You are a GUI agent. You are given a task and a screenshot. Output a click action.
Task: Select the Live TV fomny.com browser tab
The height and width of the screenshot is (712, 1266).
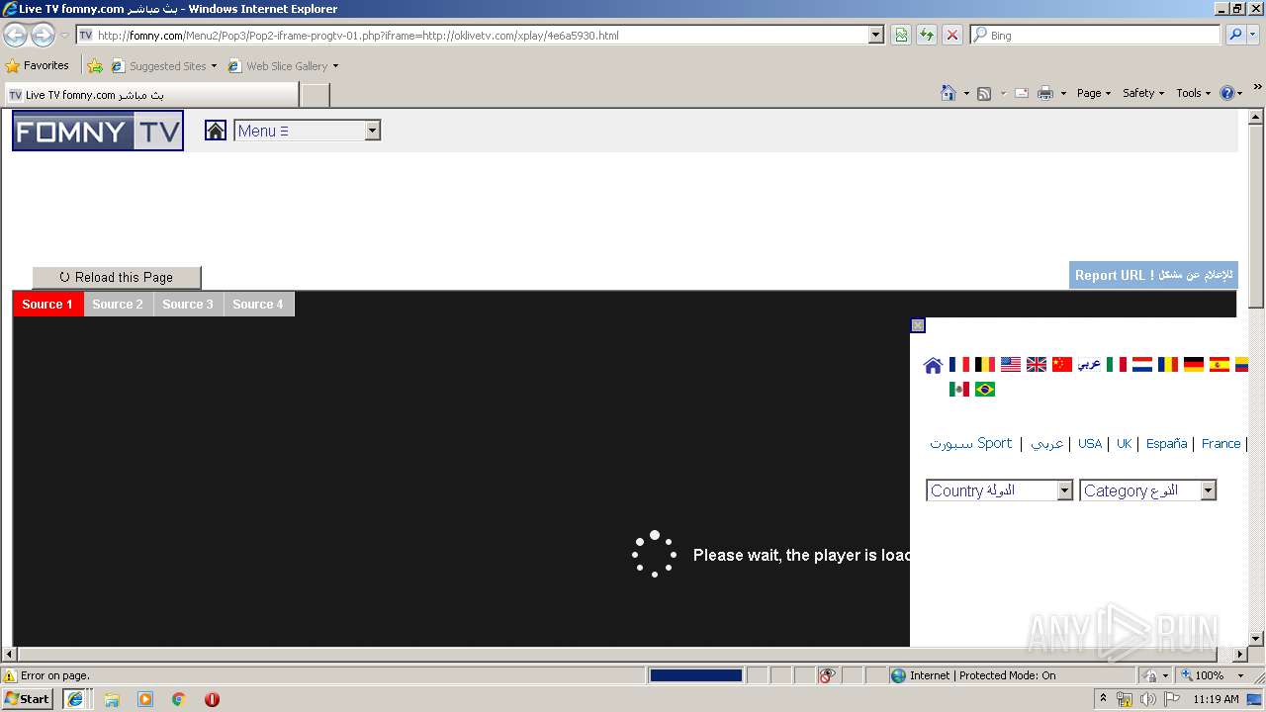pos(151,95)
